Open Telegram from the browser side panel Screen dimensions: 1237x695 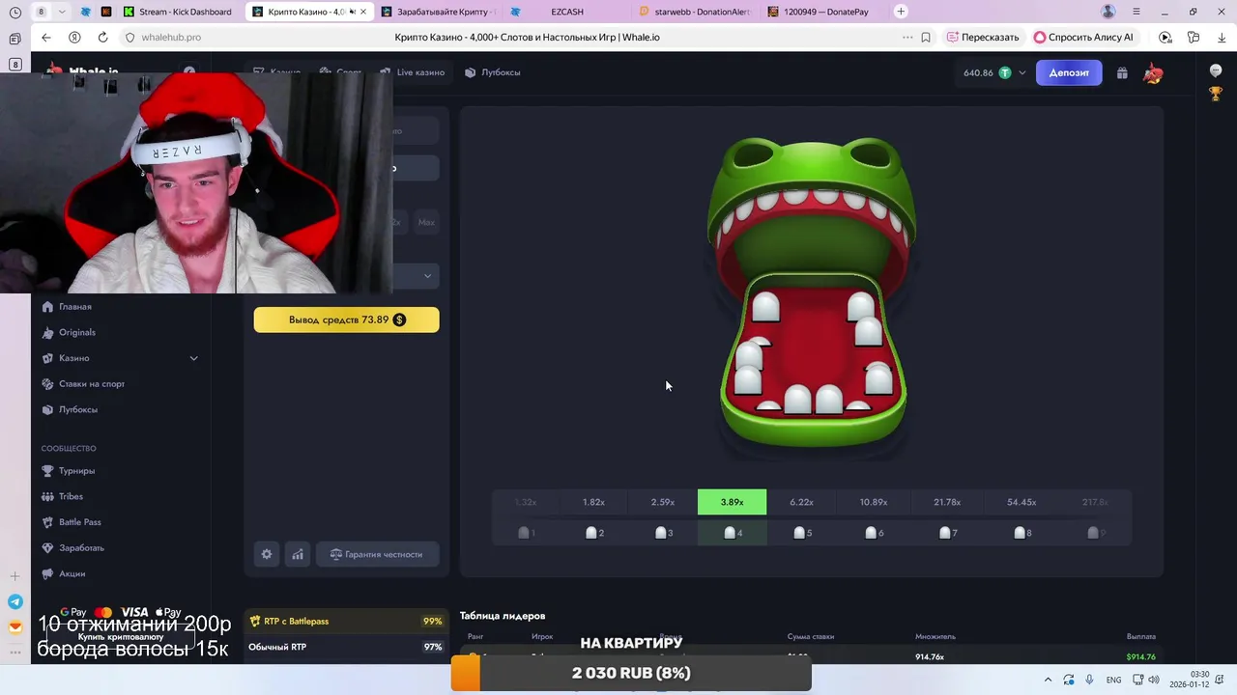14,601
